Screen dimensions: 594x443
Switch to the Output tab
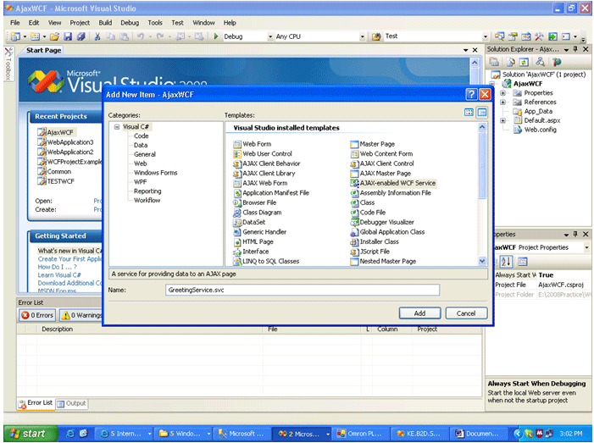(71, 404)
